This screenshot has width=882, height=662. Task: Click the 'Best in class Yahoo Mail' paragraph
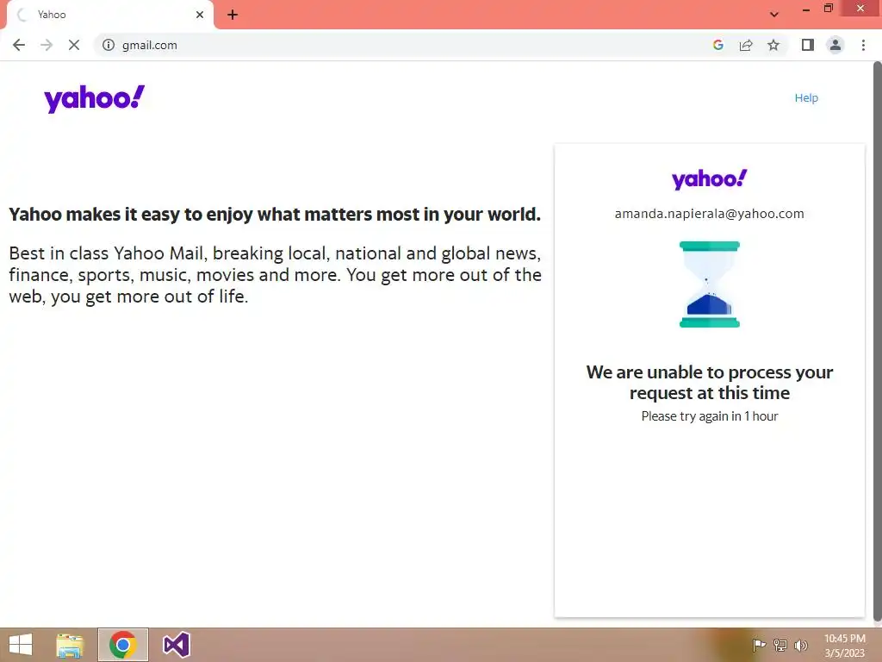[x=275, y=275]
